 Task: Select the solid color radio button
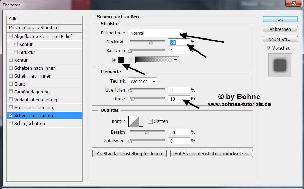[x=114, y=60]
